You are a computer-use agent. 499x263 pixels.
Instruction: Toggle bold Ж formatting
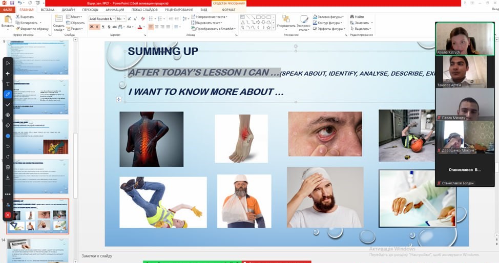pyautogui.click(x=92, y=27)
